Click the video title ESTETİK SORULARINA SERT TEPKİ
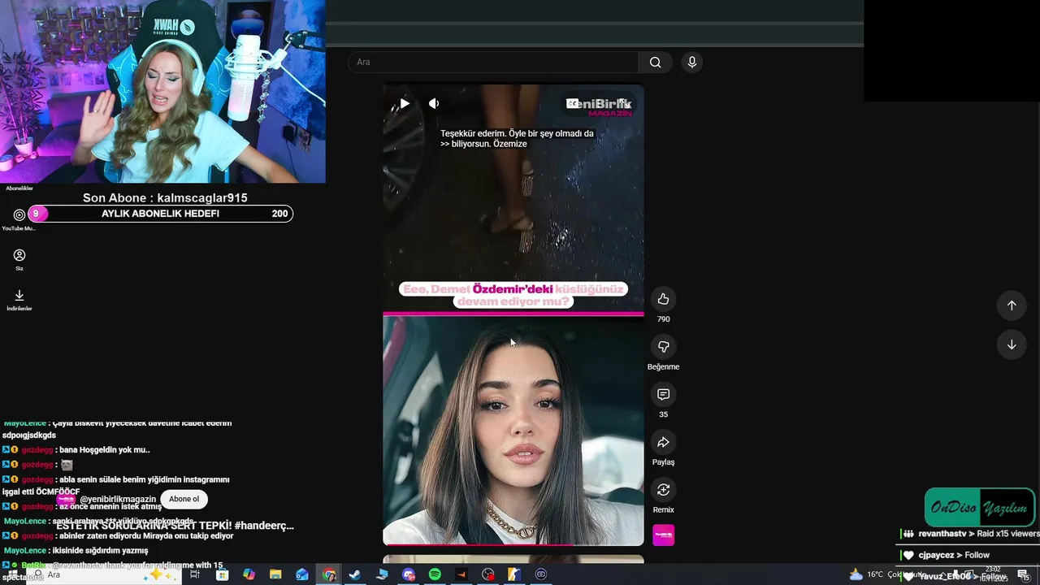This screenshot has width=1040, height=585. [144, 526]
